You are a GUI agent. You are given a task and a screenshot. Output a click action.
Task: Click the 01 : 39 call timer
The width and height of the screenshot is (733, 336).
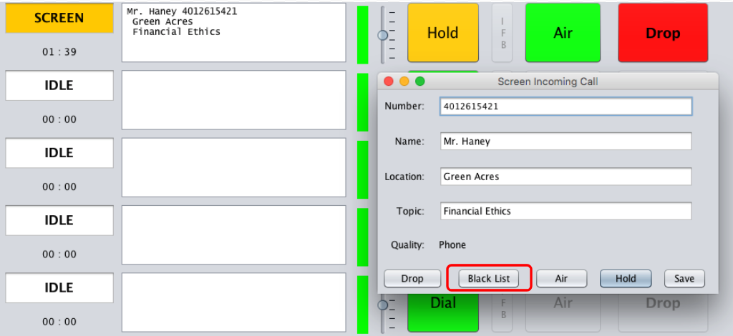pyautogui.click(x=59, y=51)
